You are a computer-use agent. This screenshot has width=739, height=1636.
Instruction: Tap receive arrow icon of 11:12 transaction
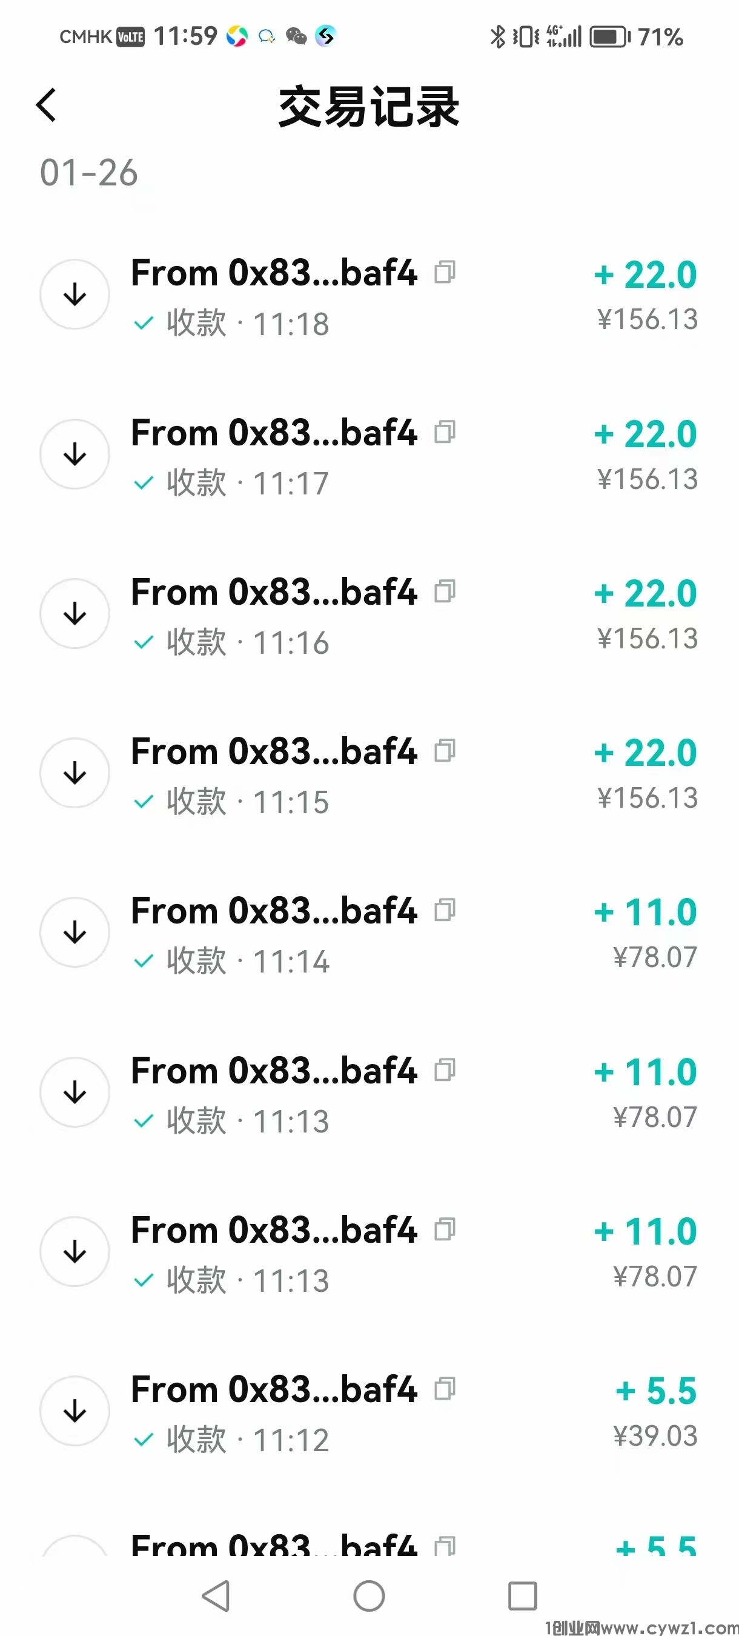(75, 1411)
